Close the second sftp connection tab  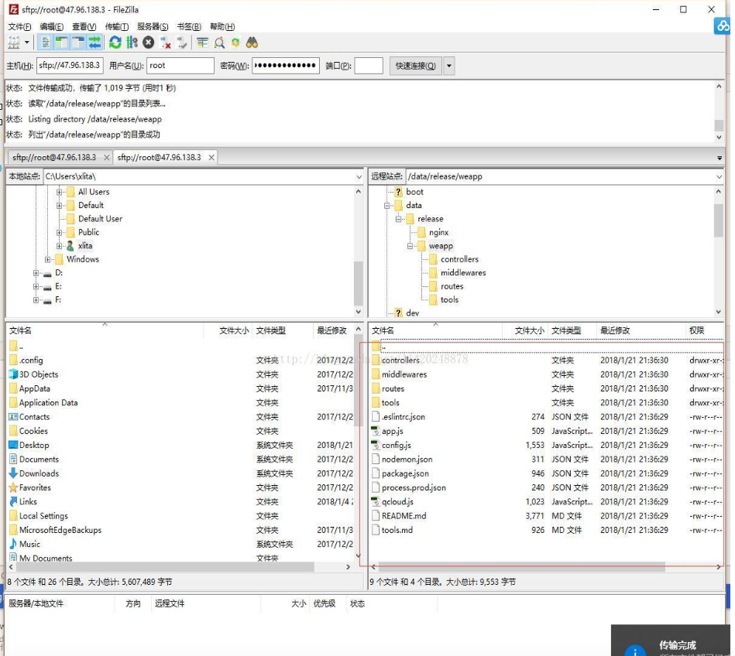point(211,157)
